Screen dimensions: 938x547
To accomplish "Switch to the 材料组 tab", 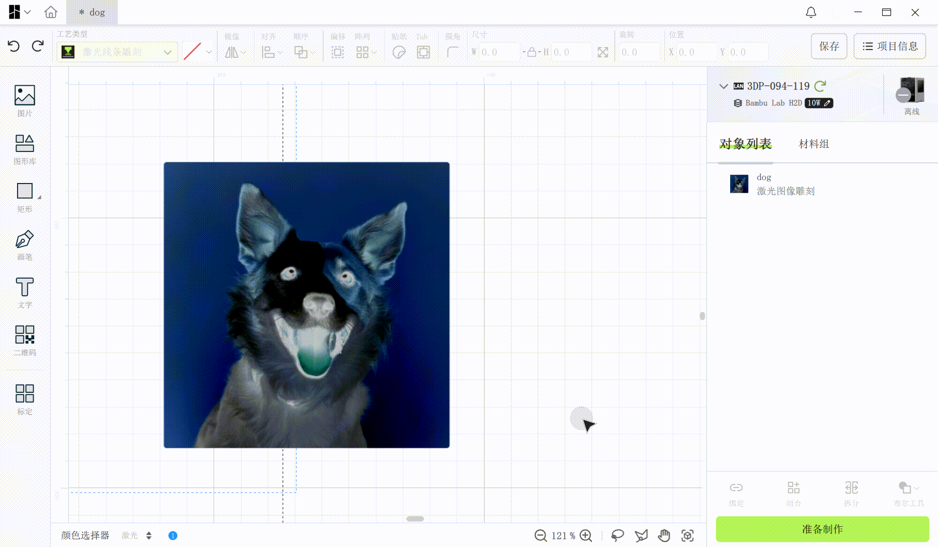I will coord(814,144).
